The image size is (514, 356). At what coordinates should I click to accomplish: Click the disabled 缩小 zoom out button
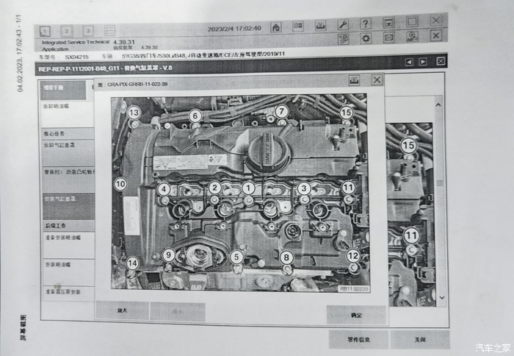[x=178, y=312]
